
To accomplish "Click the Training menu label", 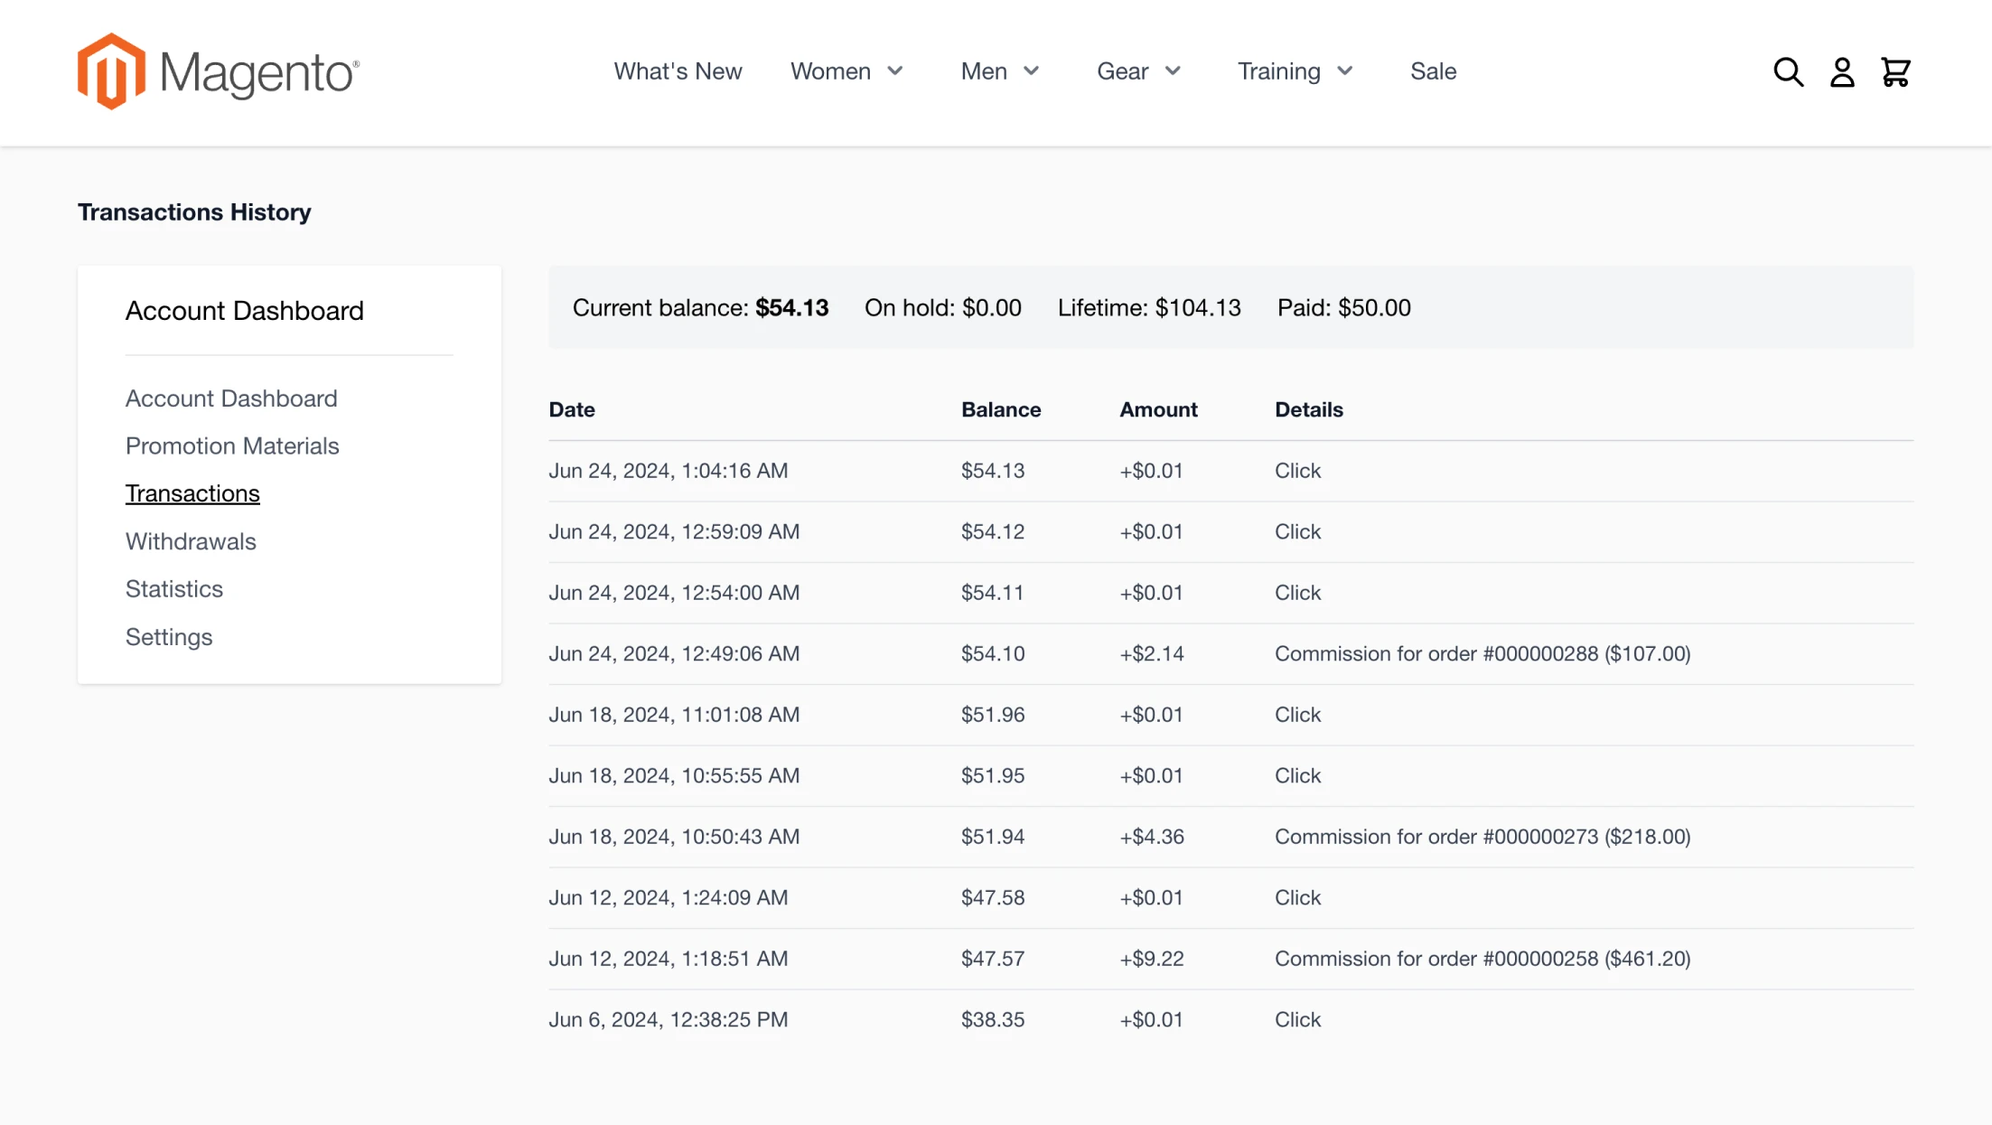I will pos(1278,71).
